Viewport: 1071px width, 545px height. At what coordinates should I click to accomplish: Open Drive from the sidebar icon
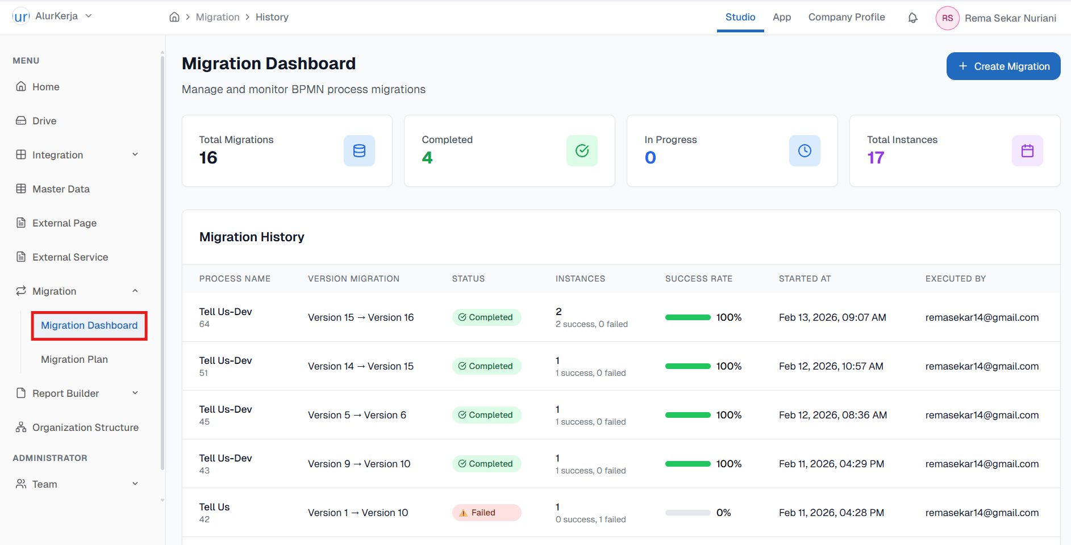coord(21,120)
